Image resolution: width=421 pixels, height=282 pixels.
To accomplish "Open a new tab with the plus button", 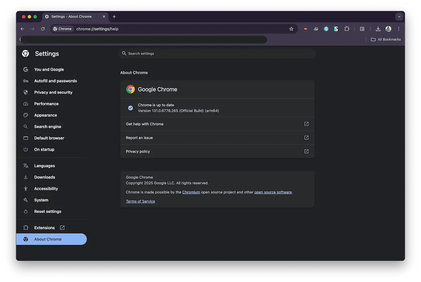I will coord(114,17).
